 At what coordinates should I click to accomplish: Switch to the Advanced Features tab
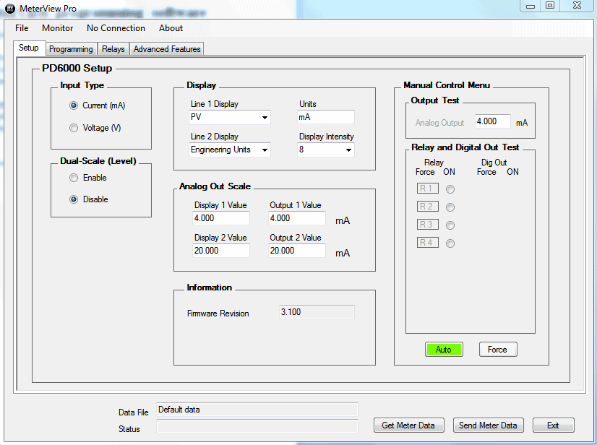click(167, 49)
